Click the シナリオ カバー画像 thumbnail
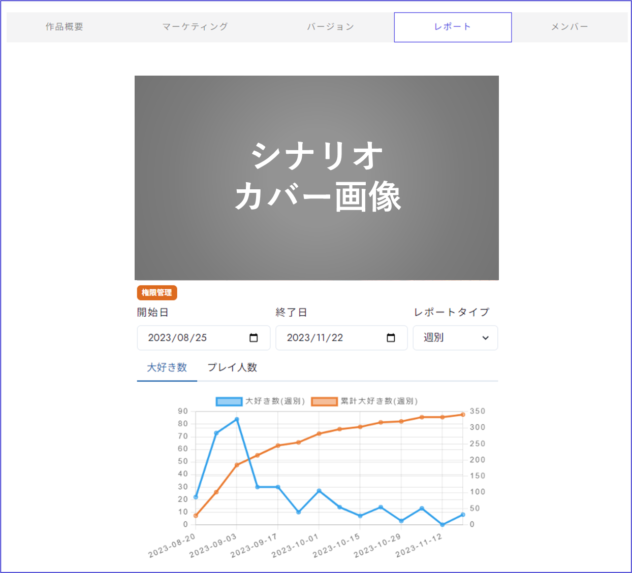This screenshot has height=573, width=632. click(x=317, y=178)
